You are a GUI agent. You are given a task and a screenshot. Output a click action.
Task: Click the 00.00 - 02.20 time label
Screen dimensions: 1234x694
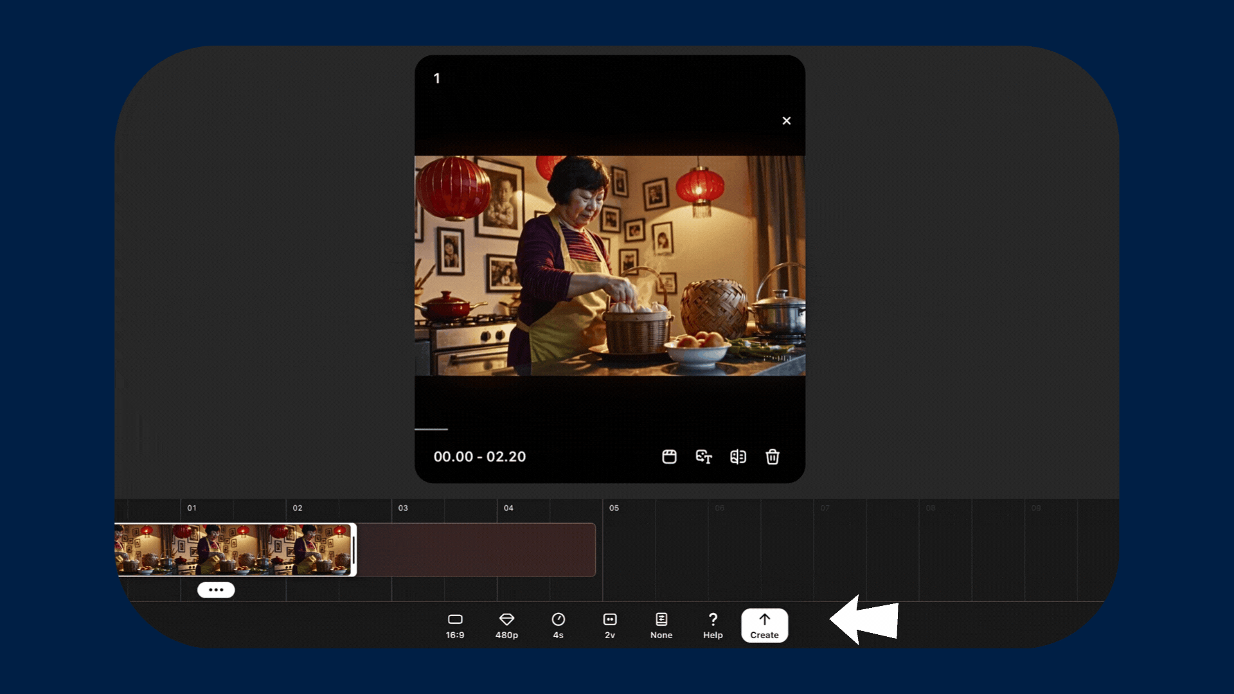click(479, 456)
